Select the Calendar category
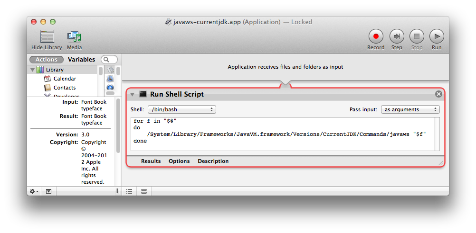476x233 pixels. tap(65, 79)
